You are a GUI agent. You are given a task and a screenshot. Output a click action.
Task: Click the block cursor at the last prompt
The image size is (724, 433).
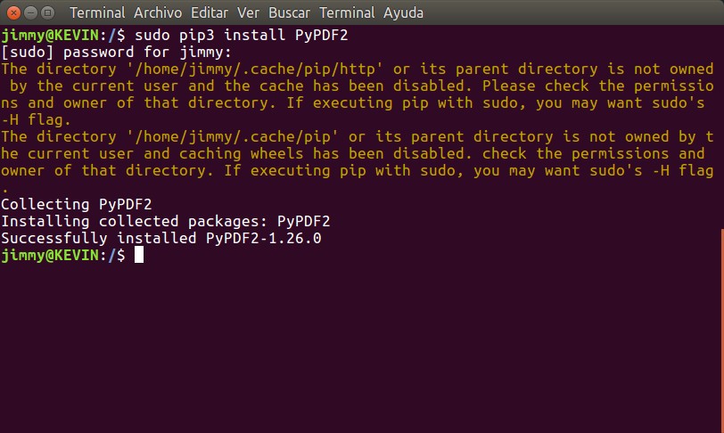click(138, 256)
